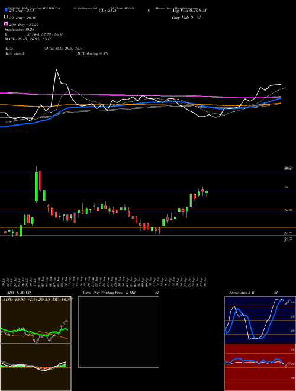Click the 'Stochastics & R SI' panel title
The width and height of the screenshot is (296, 391).
[x=253, y=293]
